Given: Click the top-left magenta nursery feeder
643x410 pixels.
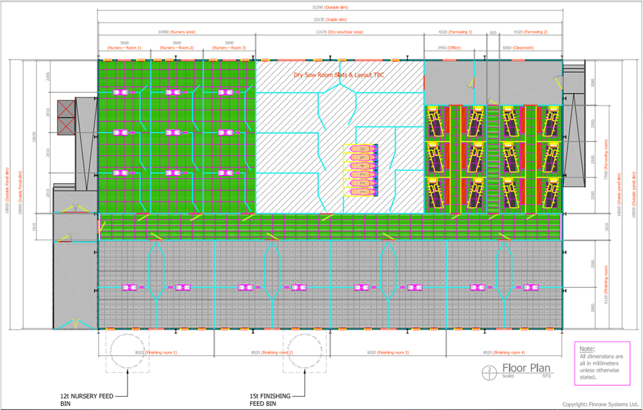Looking at the screenshot, I should (121, 92).
